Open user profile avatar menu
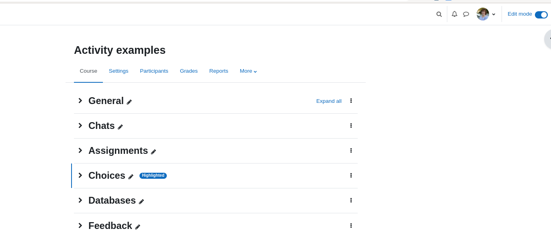 click(x=486, y=14)
